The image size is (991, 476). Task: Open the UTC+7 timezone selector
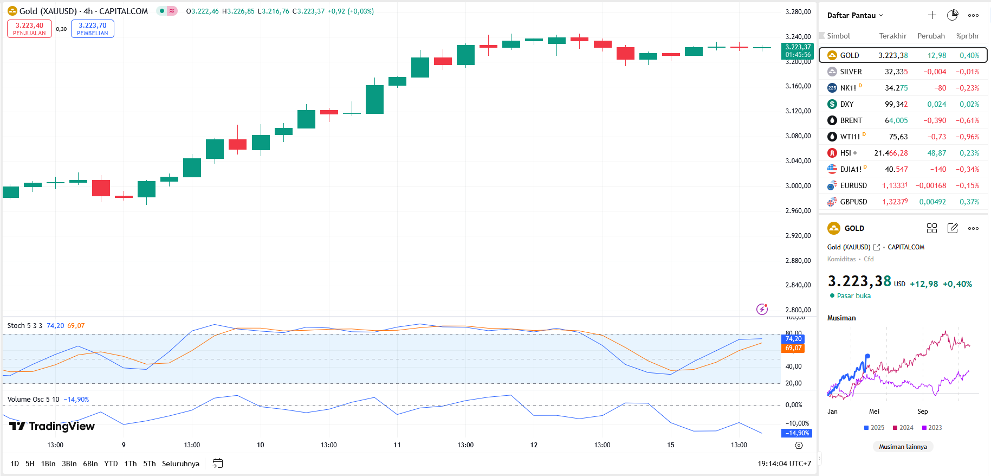click(x=784, y=464)
